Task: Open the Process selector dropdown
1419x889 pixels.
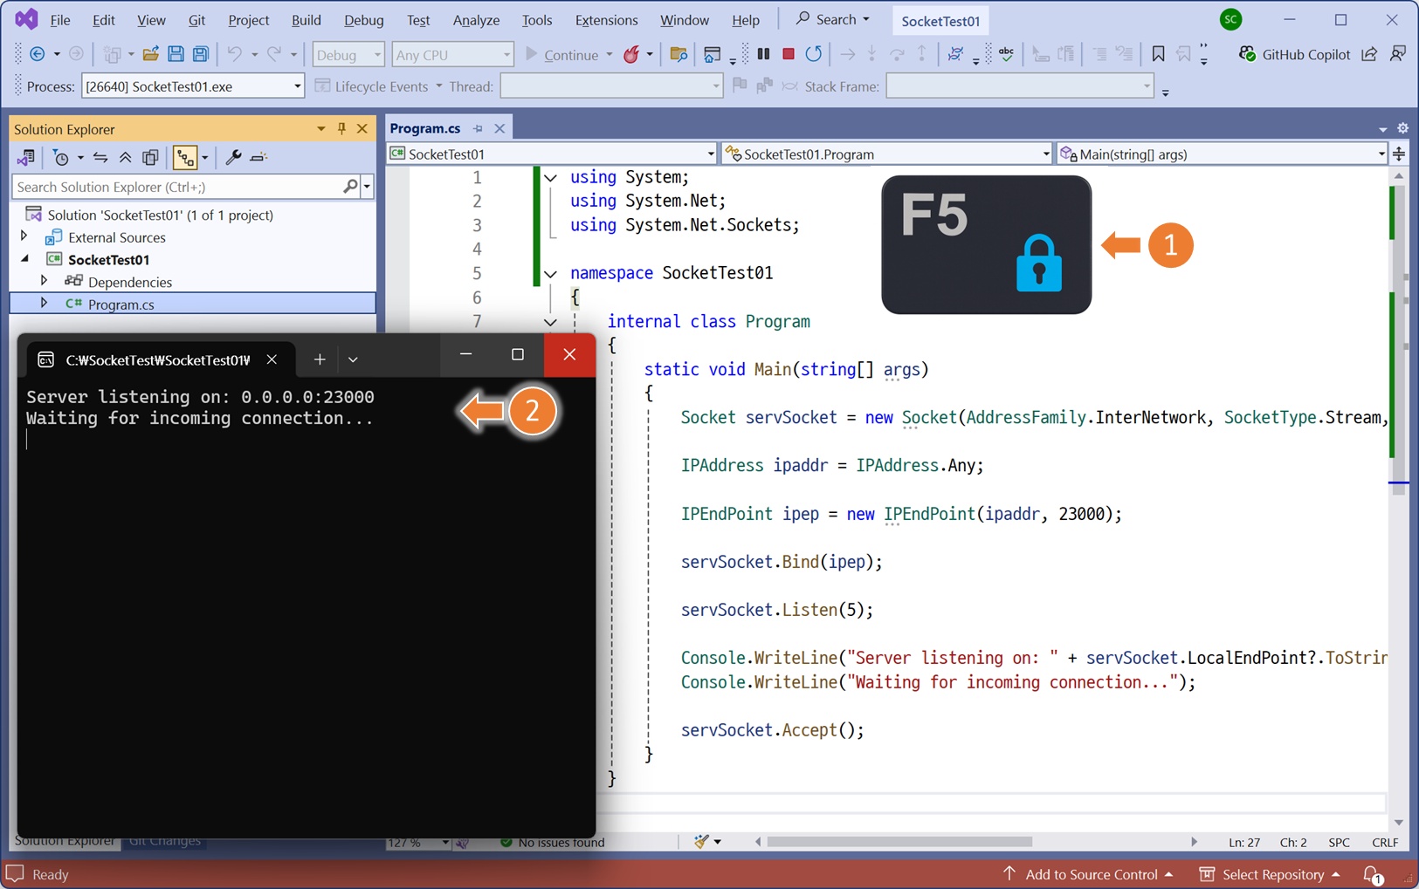Action: (192, 86)
